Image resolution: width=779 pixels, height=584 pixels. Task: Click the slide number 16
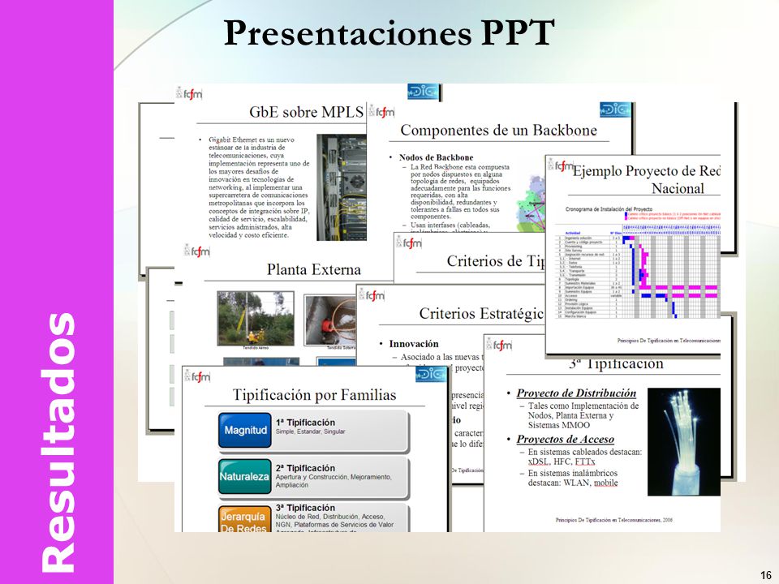pos(765,575)
